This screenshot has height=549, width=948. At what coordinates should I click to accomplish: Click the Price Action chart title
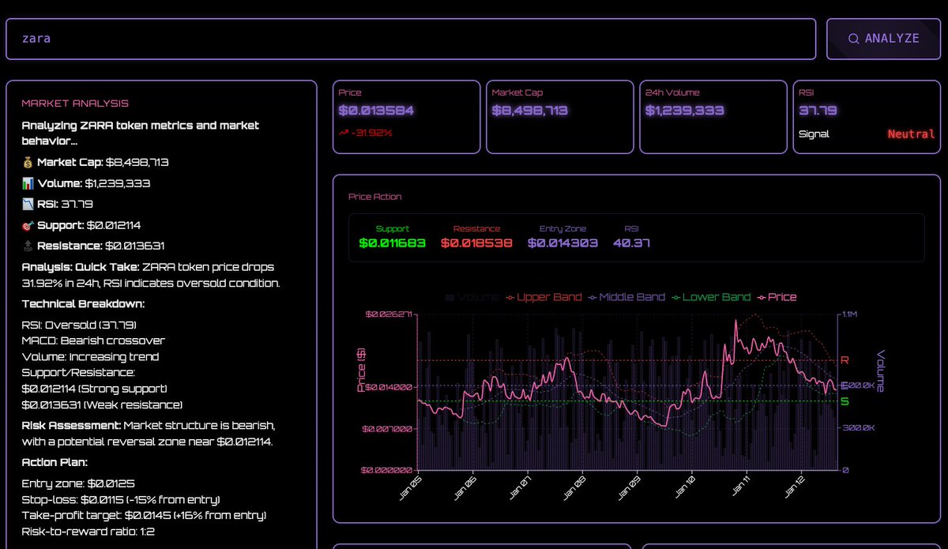click(x=375, y=197)
